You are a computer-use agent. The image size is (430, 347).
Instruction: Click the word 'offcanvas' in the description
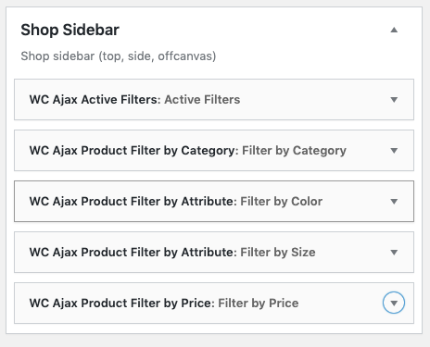(185, 56)
